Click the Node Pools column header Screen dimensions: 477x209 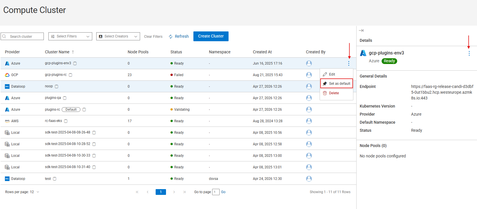point(138,52)
